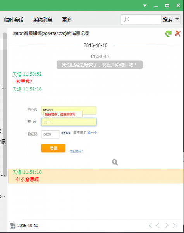Viewport: 184px width, 233px height.
Task: Maximize the message manager window
Action: (167, 6)
